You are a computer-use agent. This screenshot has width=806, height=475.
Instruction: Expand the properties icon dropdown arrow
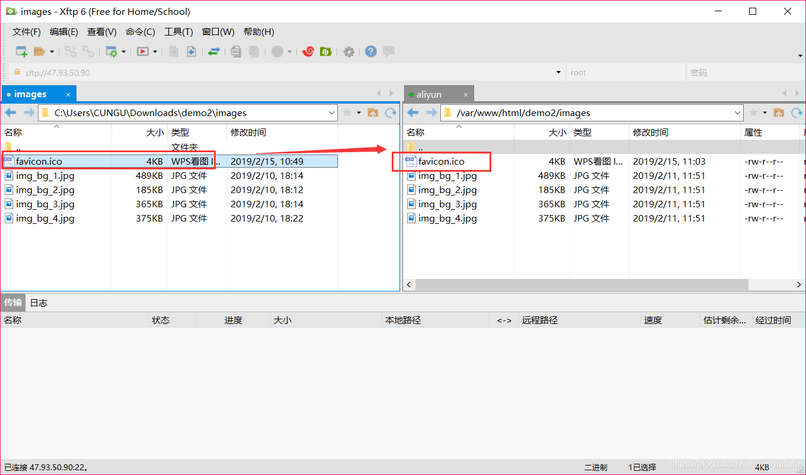pyautogui.click(x=123, y=52)
